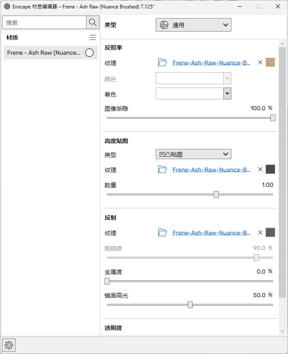Click the 100.0 图像渐隐 value
Viewport: 288px width, 354px height.
[258, 108]
